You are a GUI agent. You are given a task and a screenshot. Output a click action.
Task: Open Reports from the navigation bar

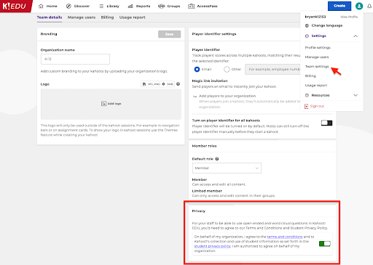pyautogui.click(x=139, y=6)
